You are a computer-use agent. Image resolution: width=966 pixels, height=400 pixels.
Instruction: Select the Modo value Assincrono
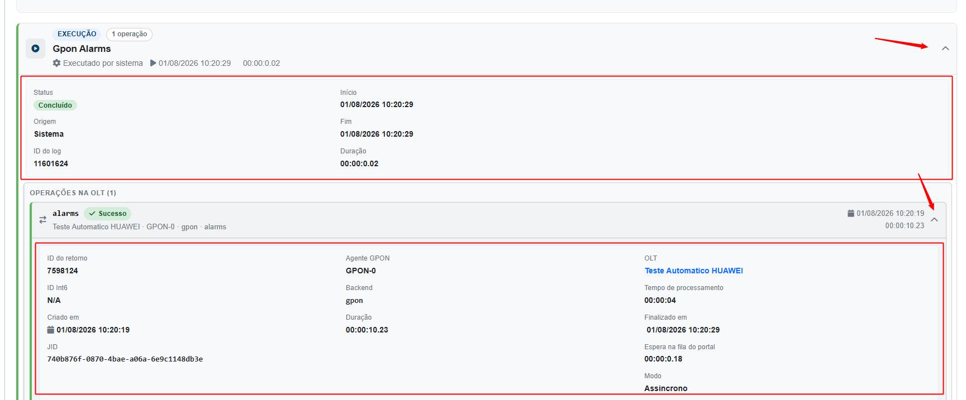(666, 388)
